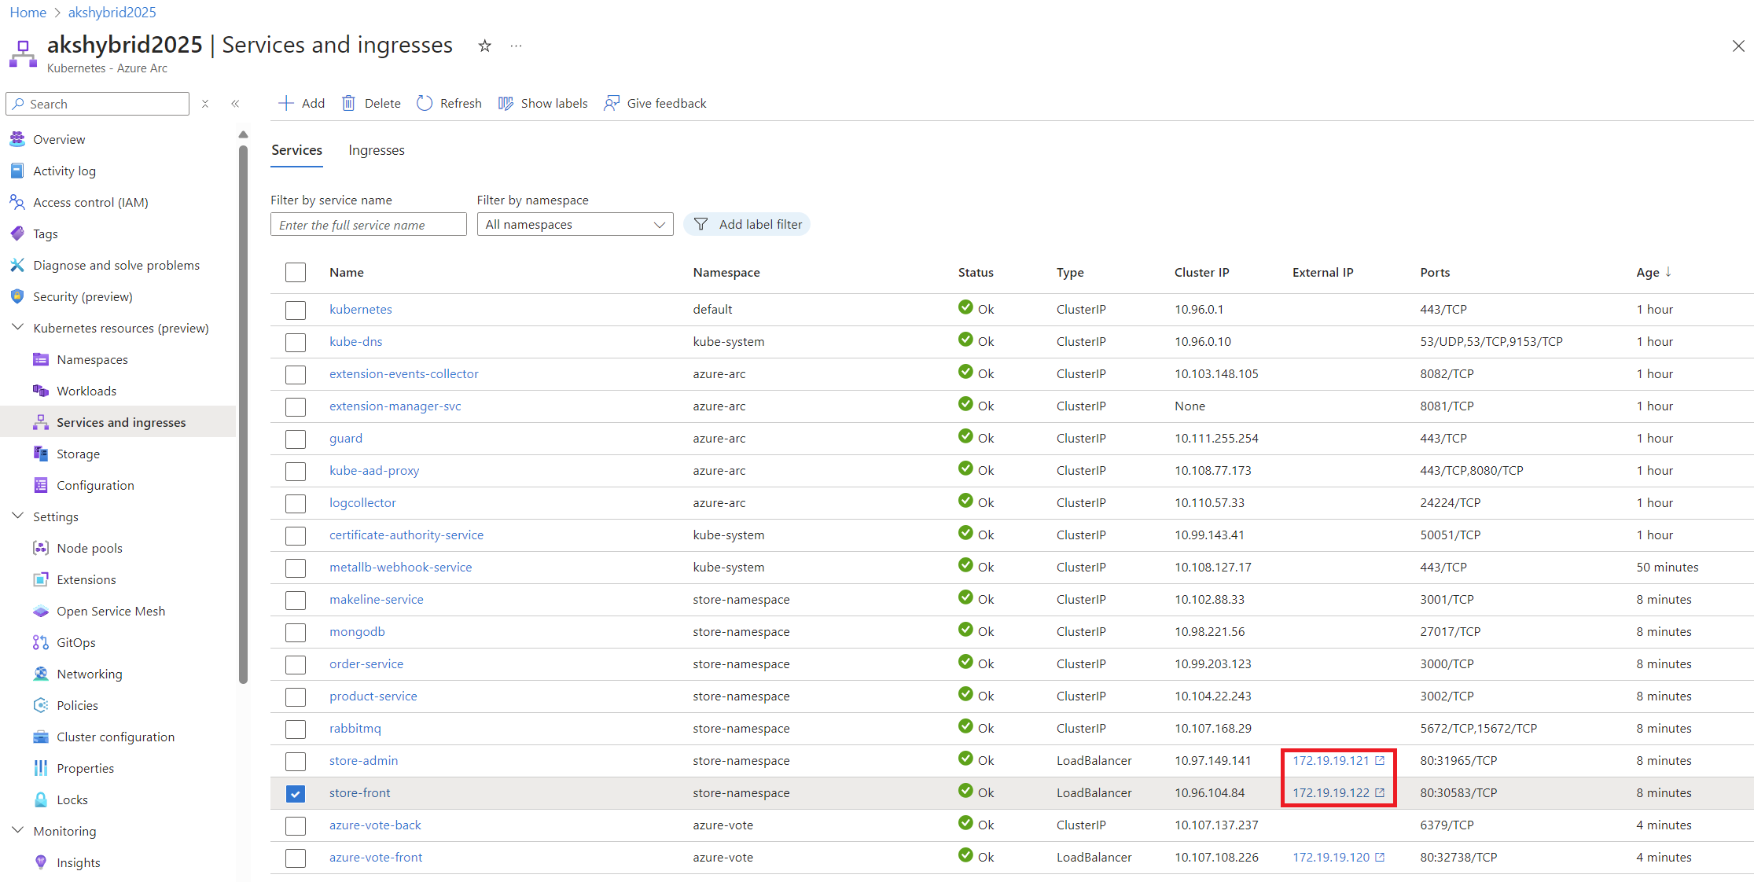Open Activity log in sidebar
1754x882 pixels.
64,171
